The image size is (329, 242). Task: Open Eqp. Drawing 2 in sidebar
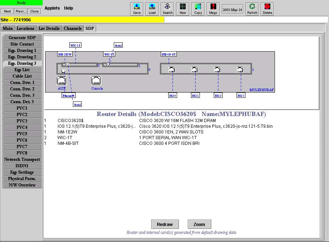[x=22, y=57]
